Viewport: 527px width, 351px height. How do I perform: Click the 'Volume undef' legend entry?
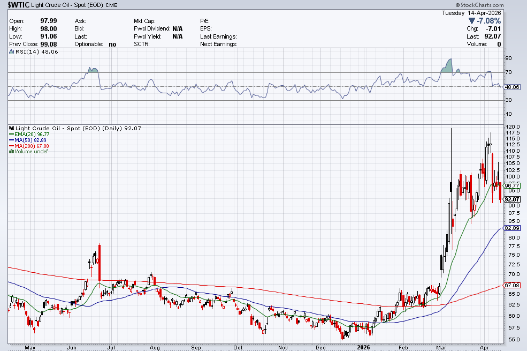pyautogui.click(x=31, y=152)
